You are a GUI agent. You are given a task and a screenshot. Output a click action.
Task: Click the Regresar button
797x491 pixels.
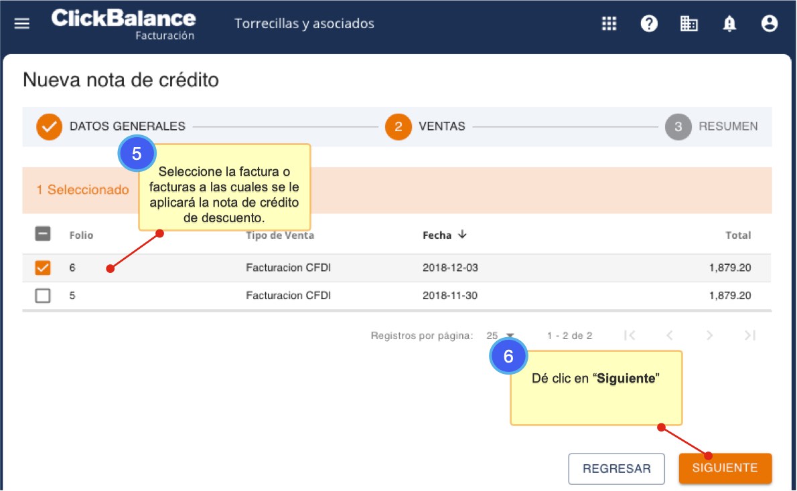[616, 468]
